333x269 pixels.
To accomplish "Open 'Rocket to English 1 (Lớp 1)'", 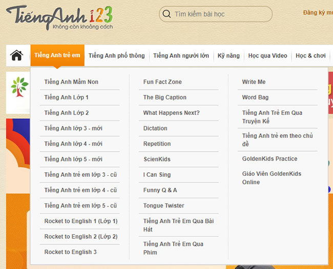I will pos(81,221).
